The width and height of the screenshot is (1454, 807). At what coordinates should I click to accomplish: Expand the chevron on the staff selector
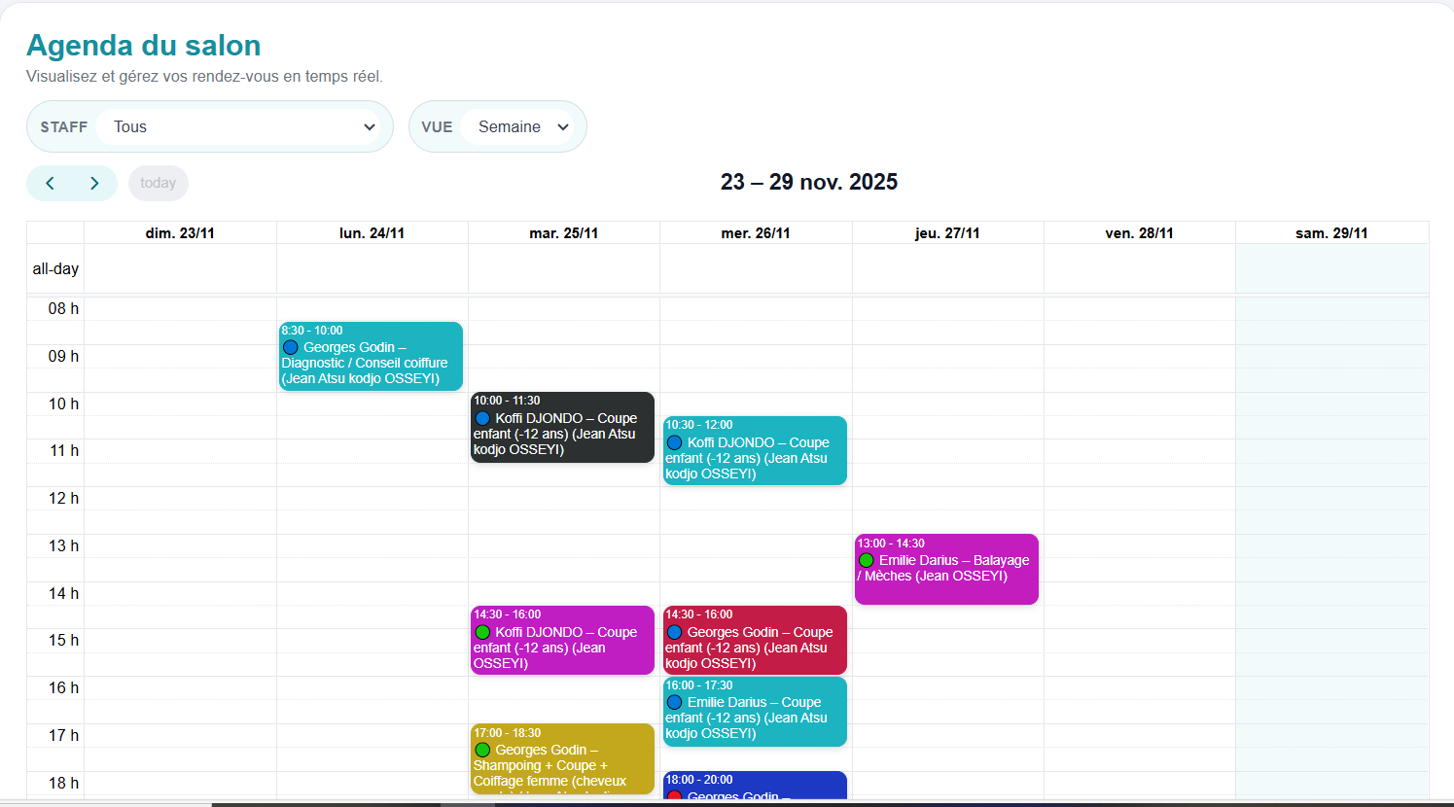tap(369, 126)
